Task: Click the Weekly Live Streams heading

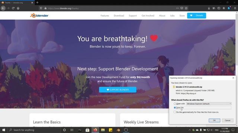Action: 141,122
